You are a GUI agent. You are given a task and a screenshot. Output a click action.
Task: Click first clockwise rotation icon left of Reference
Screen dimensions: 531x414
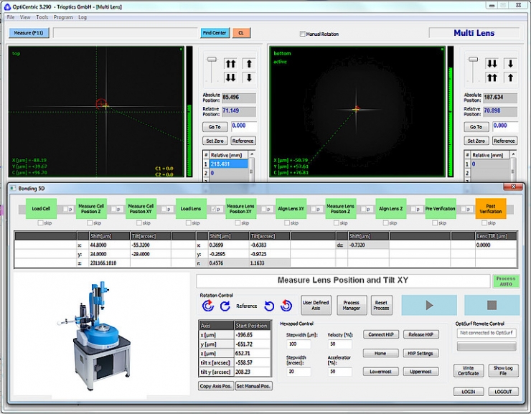(x=208, y=306)
